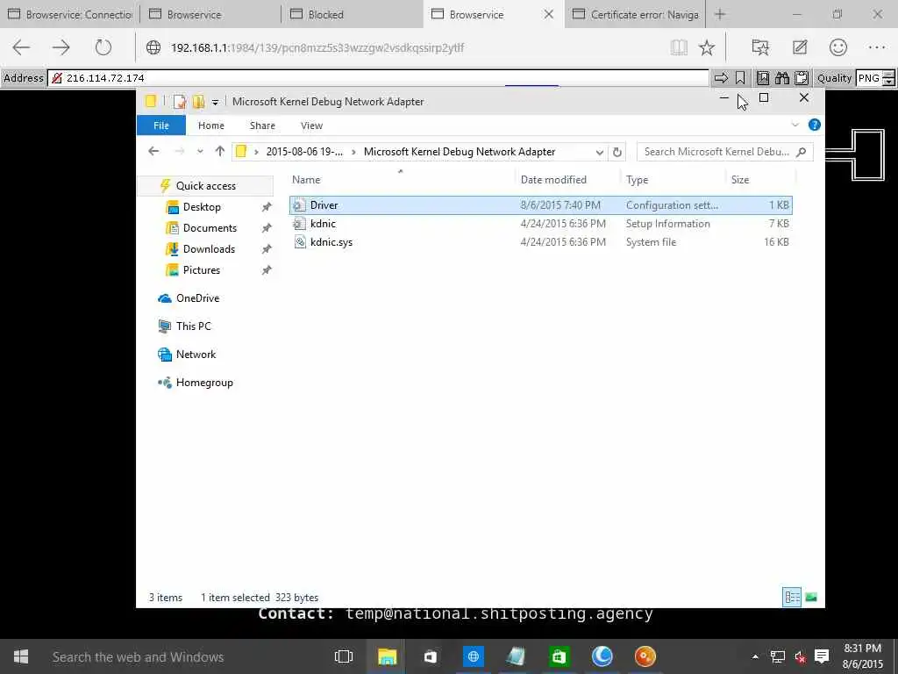Screen dimensions: 898x674
Task: Show hidden system tray icons
Action: [x=755, y=656]
